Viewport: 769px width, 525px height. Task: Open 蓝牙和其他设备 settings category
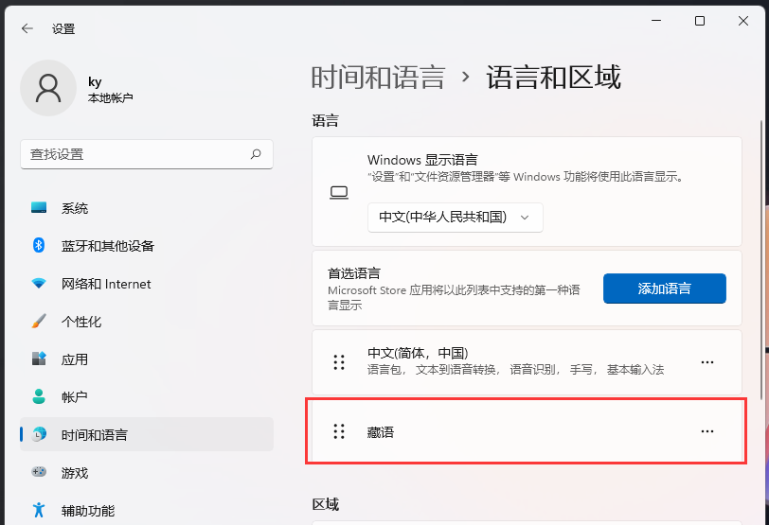(147, 246)
